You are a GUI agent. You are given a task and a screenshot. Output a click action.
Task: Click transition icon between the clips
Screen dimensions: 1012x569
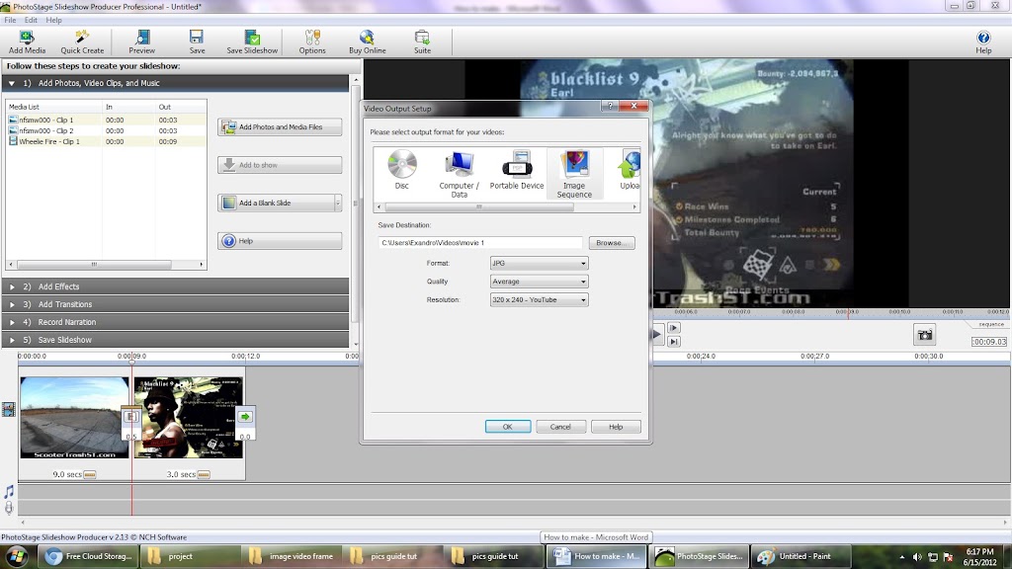[131, 417]
